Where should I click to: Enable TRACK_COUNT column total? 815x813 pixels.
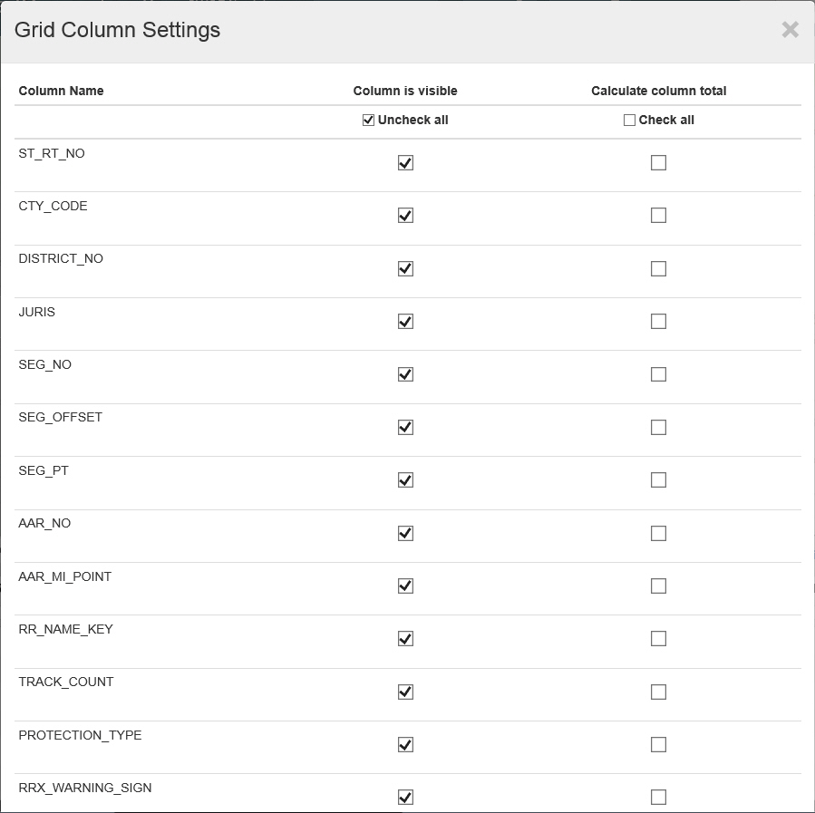[x=658, y=692]
